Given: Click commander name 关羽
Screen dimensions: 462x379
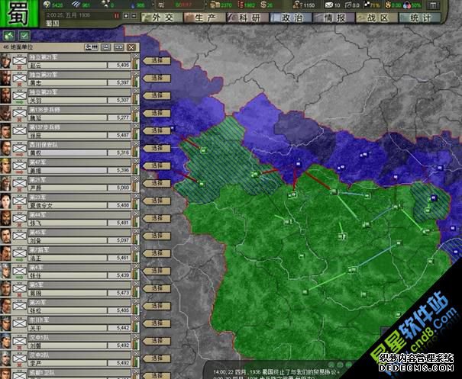Looking at the screenshot, I should [35, 101].
